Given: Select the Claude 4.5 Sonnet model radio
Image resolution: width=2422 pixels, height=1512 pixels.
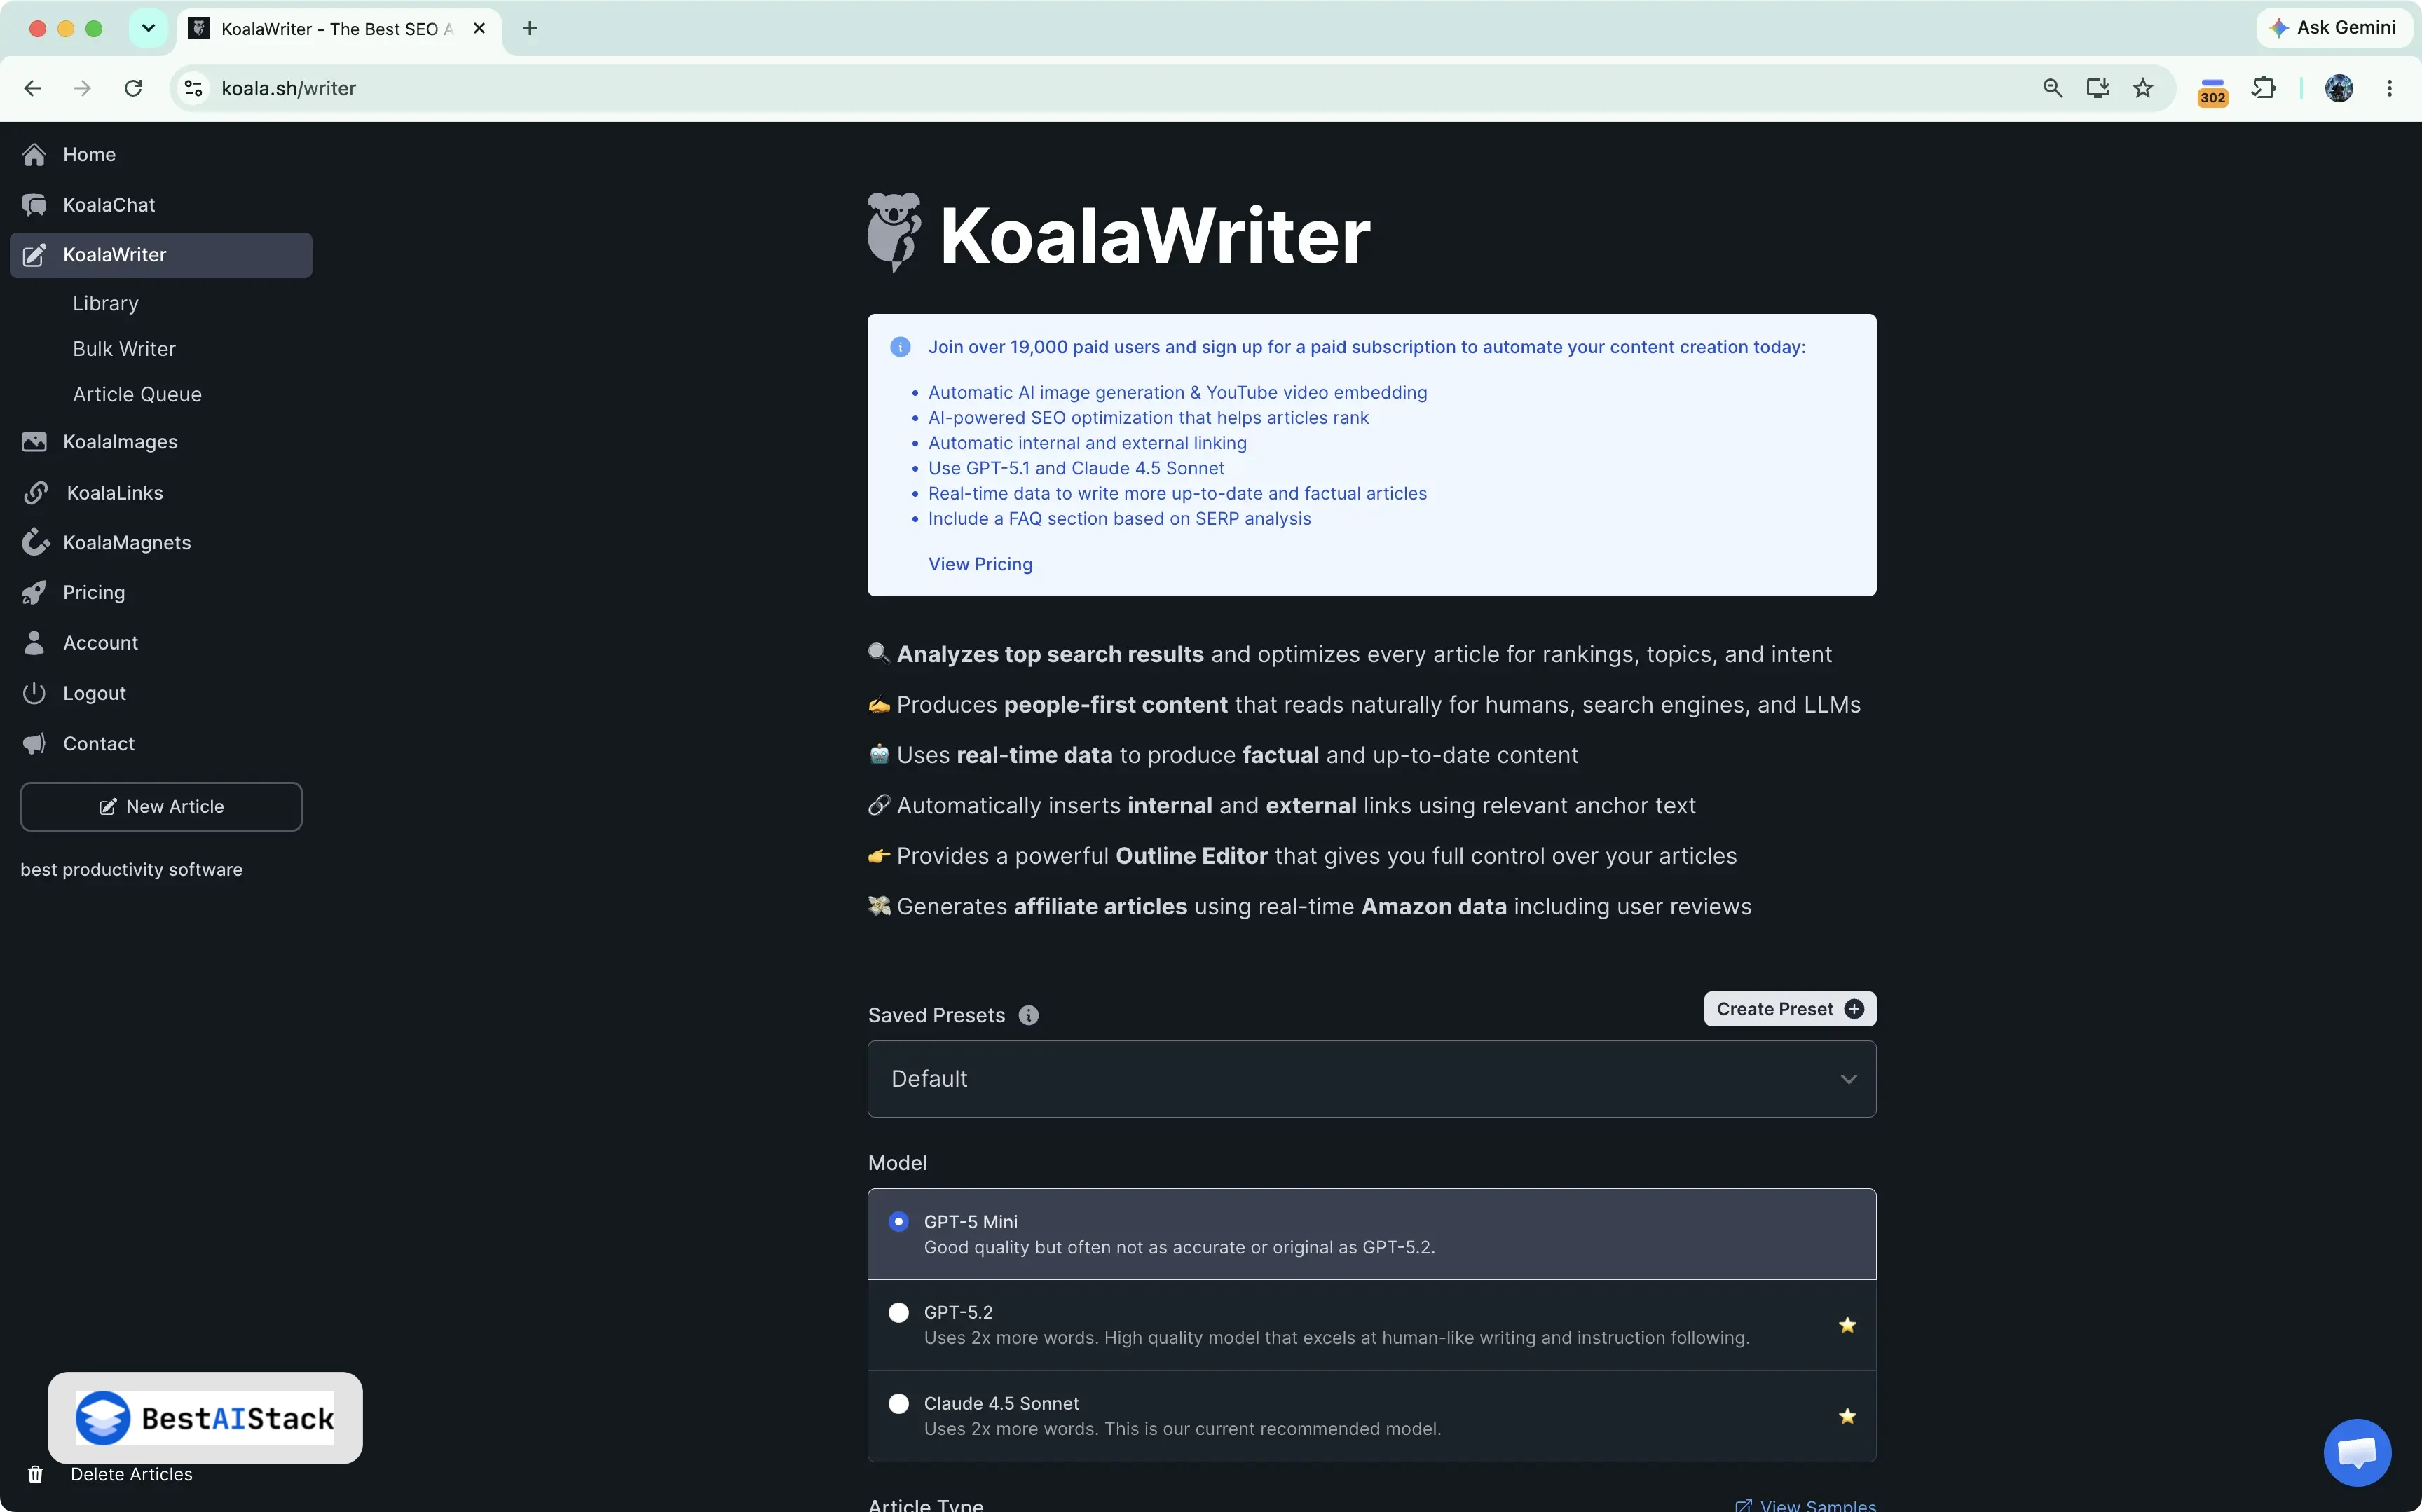Looking at the screenshot, I should pos(899,1403).
